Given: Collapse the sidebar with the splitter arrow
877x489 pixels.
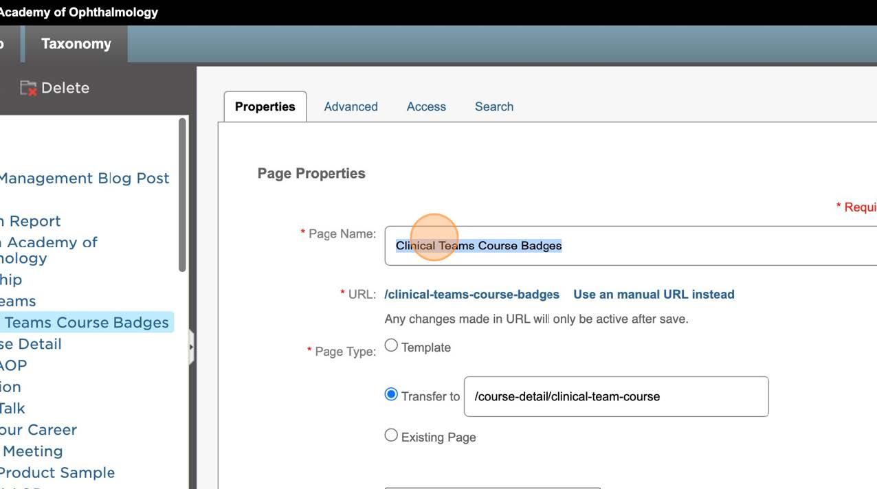Looking at the screenshot, I should click(191, 348).
